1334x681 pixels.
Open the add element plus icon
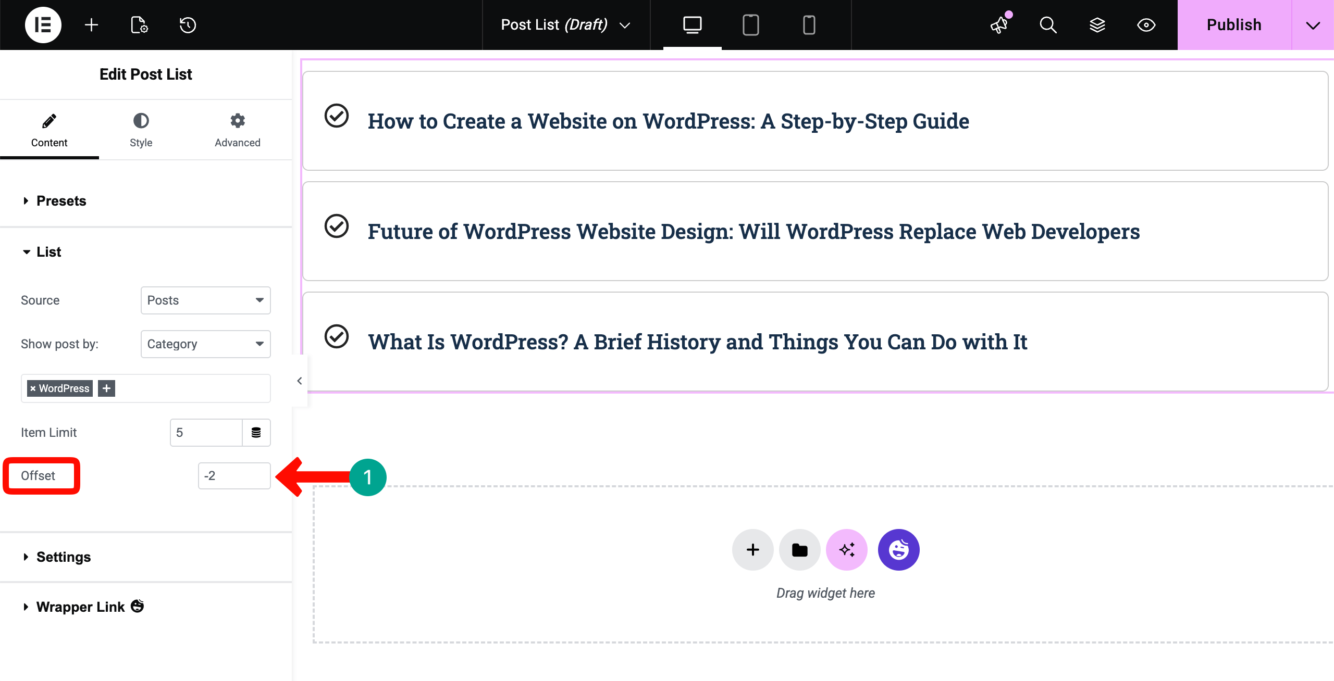[91, 25]
